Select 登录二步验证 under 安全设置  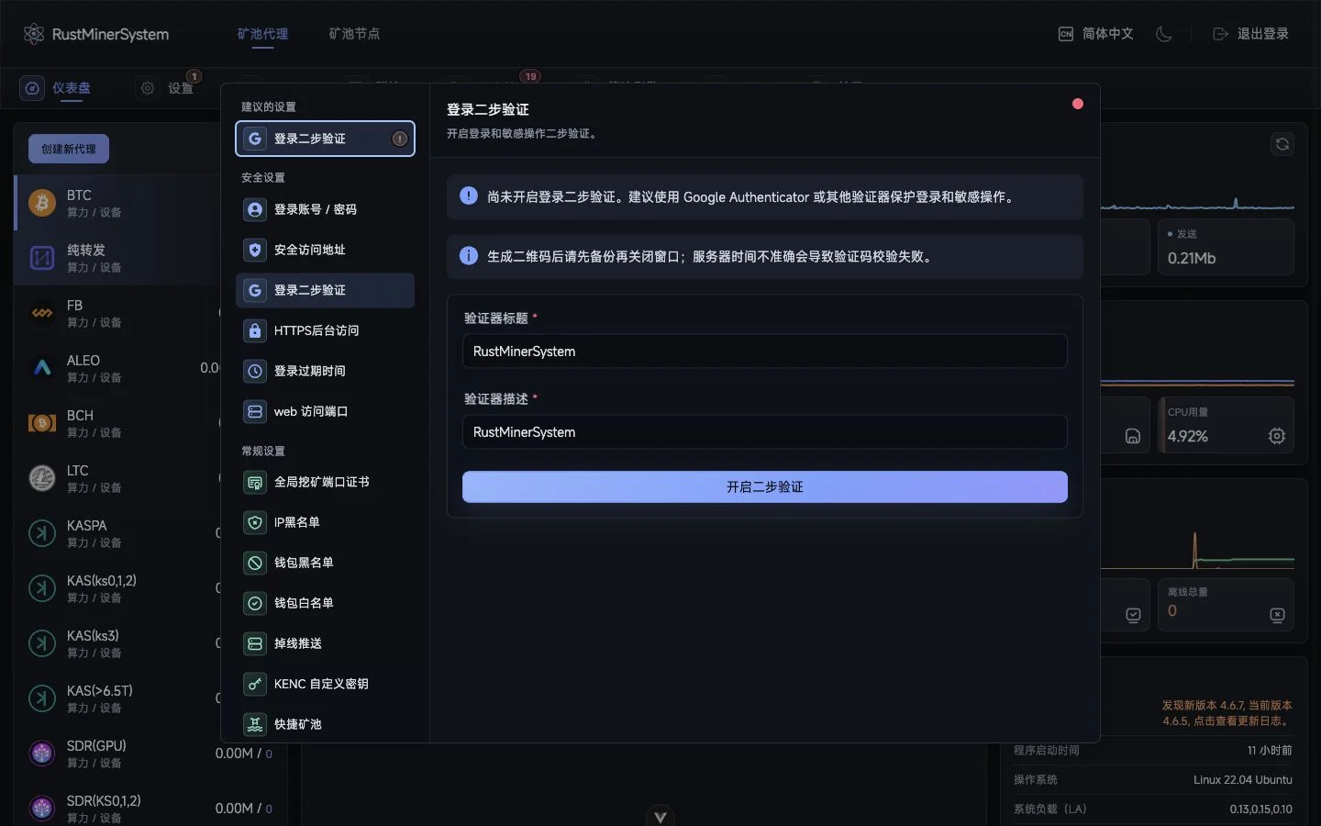click(325, 290)
